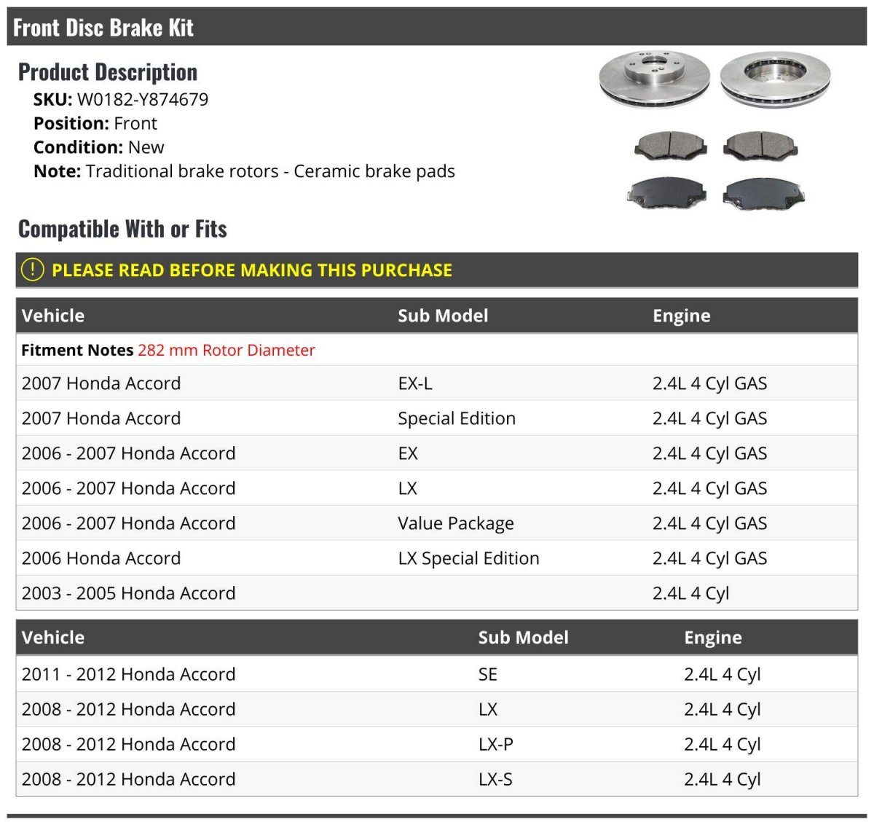Select the 'Value Package' sub model row
The height and width of the screenshot is (825, 874).
click(x=456, y=523)
